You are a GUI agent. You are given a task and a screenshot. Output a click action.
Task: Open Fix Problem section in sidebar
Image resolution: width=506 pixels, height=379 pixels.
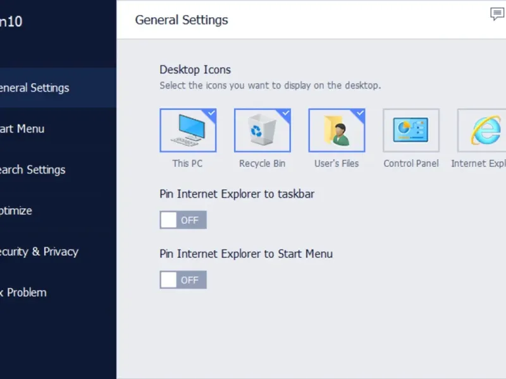point(58,292)
